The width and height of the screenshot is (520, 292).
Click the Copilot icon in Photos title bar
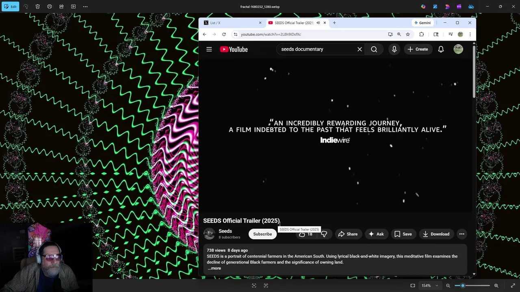pos(423,6)
